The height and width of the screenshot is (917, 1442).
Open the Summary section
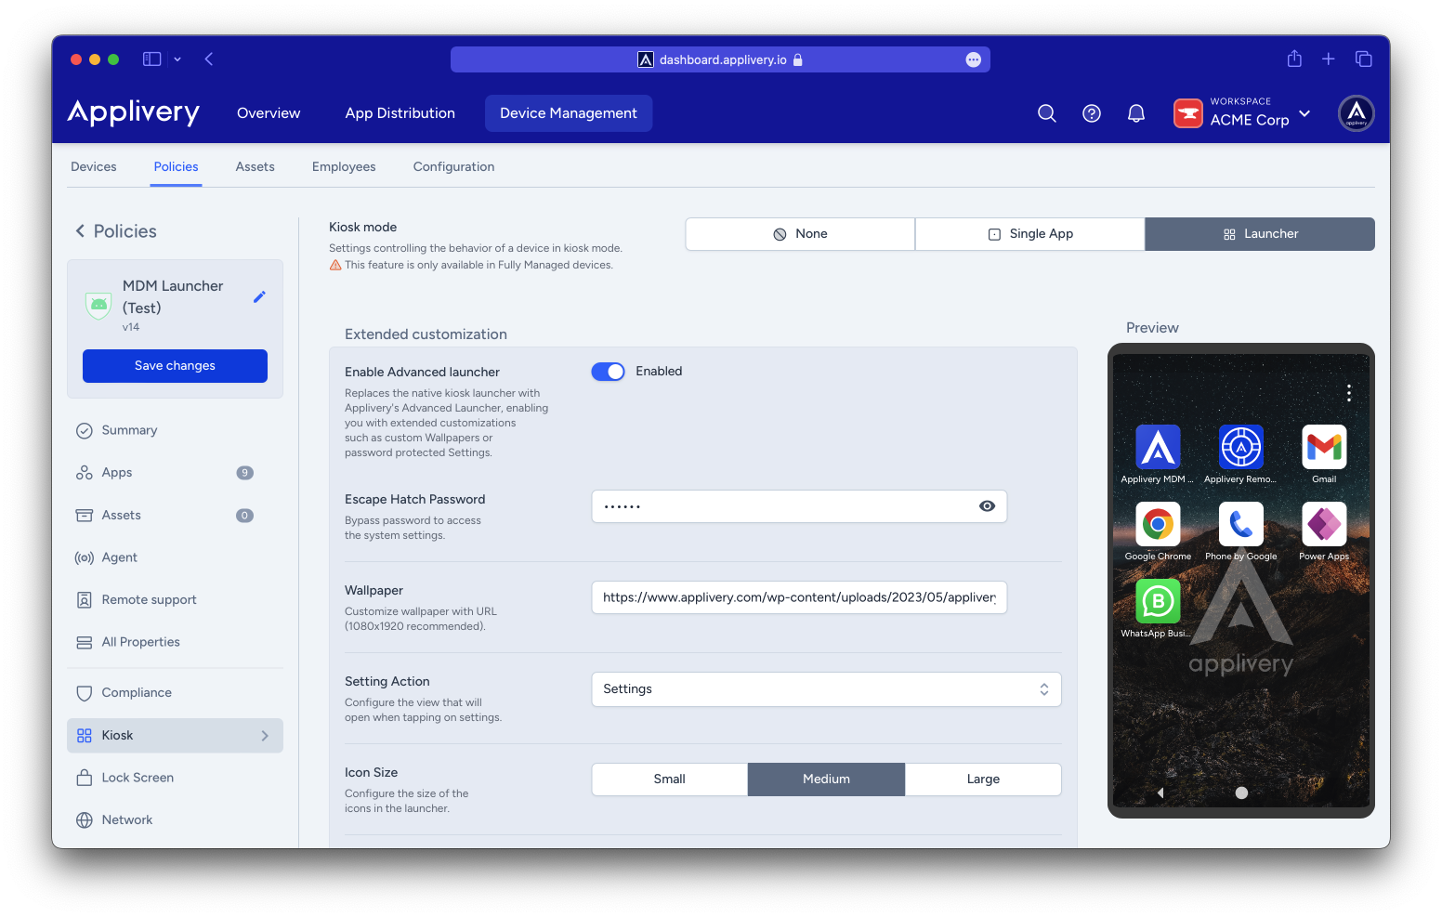click(x=175, y=430)
